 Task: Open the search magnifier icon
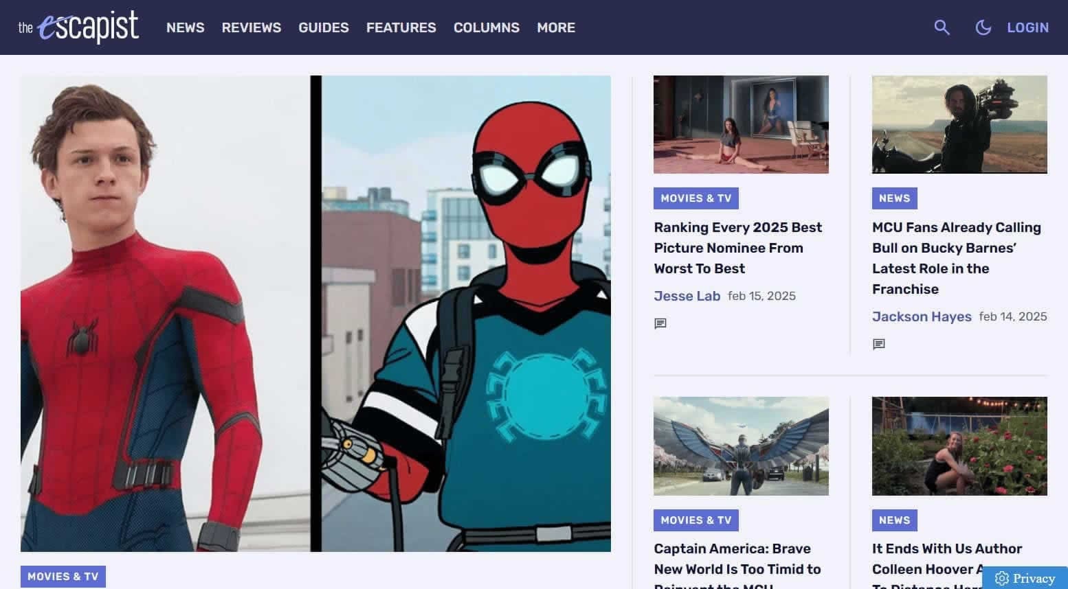942,27
